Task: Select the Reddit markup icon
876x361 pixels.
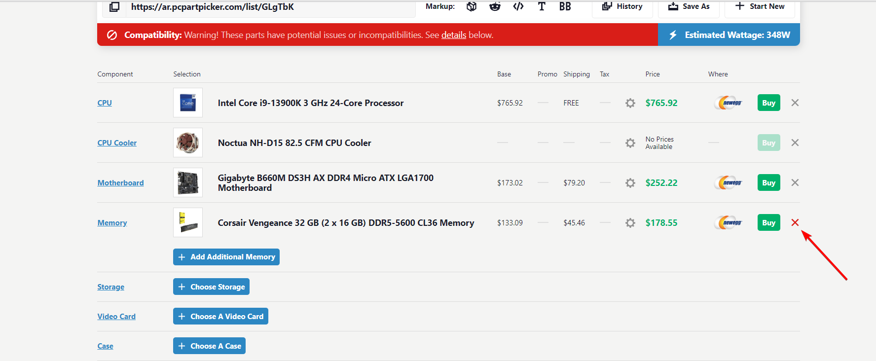Action: (495, 6)
